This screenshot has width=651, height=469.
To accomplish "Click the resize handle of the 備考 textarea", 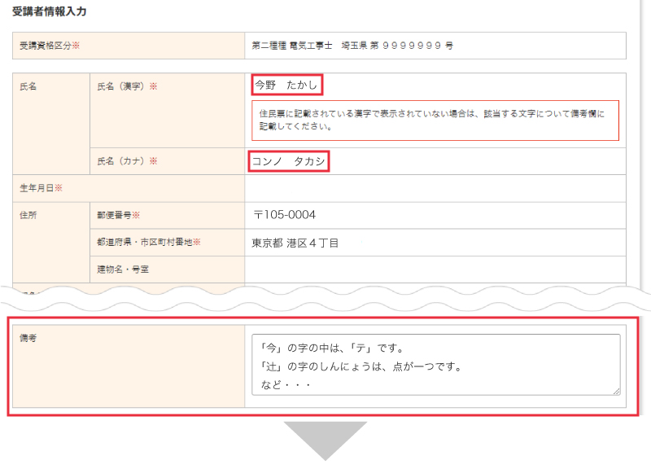I will coord(616,391).
